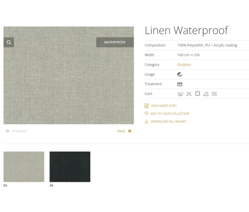The image size is (249, 212).
Task: Click the Treatment label
Action: [153, 84]
